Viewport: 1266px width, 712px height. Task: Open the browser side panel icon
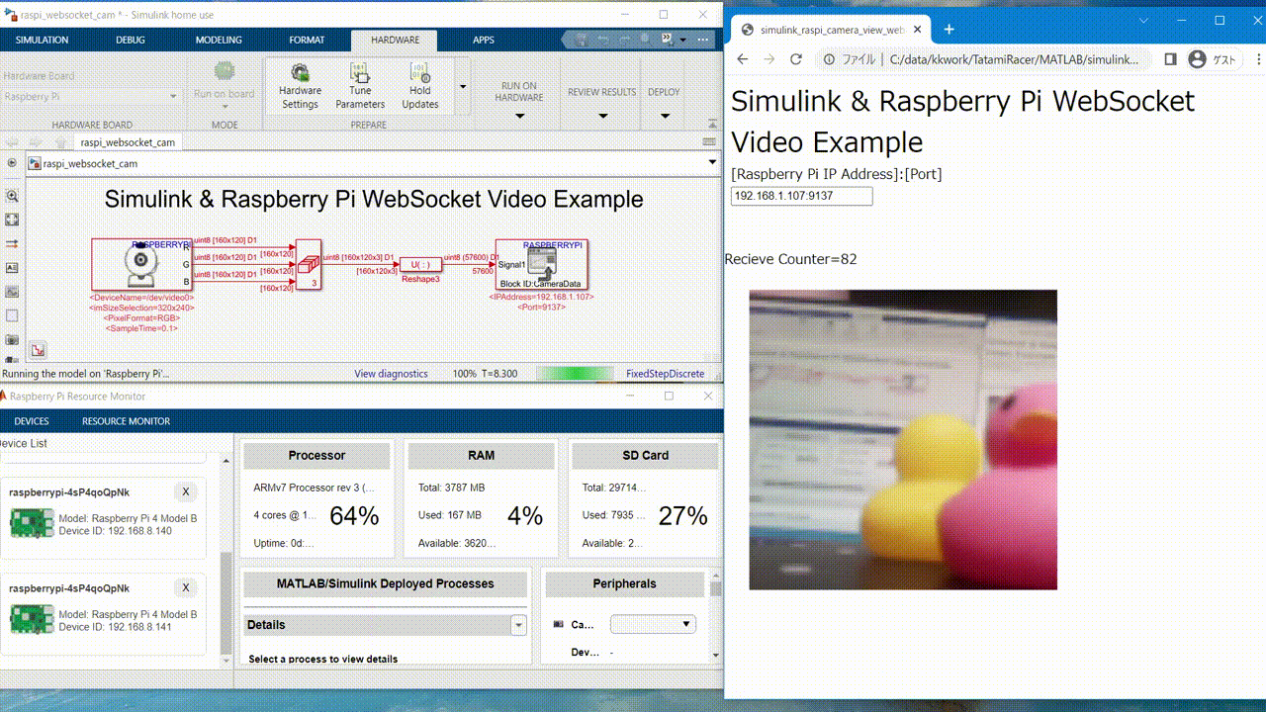point(1170,59)
